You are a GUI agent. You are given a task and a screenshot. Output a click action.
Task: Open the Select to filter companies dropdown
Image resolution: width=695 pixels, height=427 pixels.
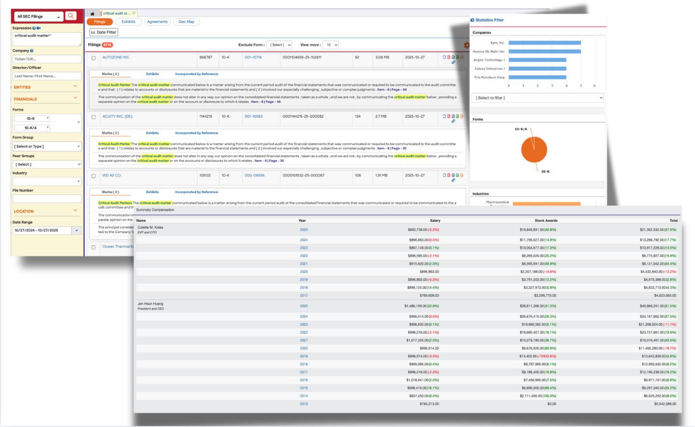537,97
